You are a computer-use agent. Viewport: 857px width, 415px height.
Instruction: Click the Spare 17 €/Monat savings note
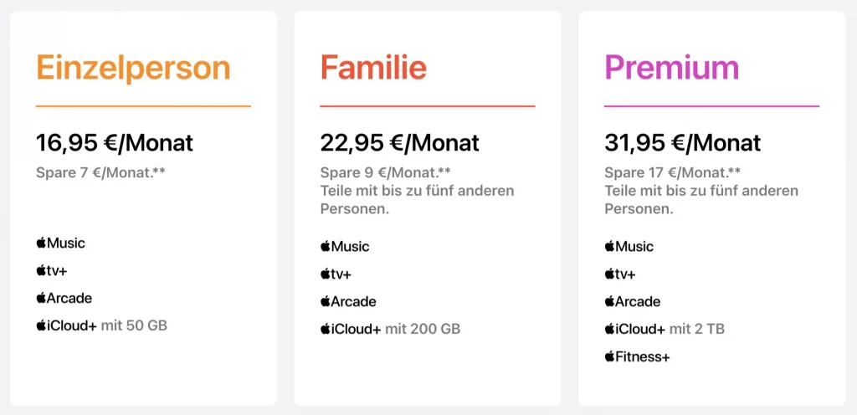[x=673, y=173]
